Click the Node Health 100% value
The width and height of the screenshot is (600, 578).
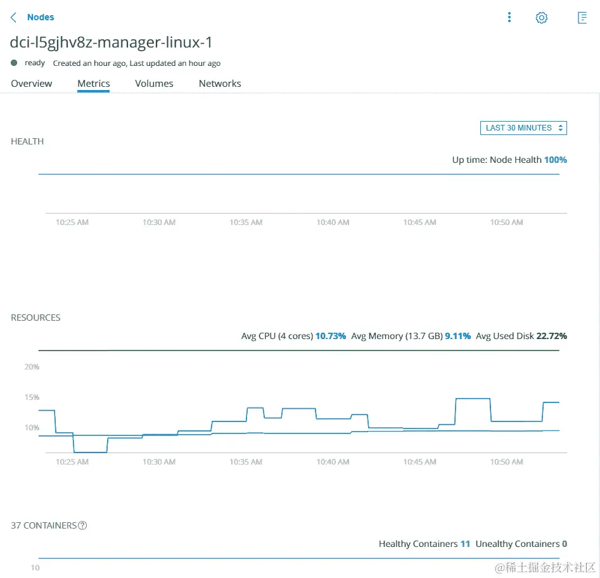(555, 160)
